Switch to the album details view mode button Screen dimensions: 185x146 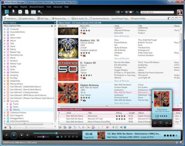(x=122, y=12)
